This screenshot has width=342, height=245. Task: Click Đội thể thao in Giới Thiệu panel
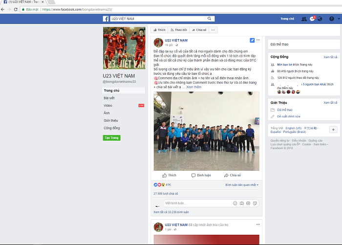(x=285, y=110)
